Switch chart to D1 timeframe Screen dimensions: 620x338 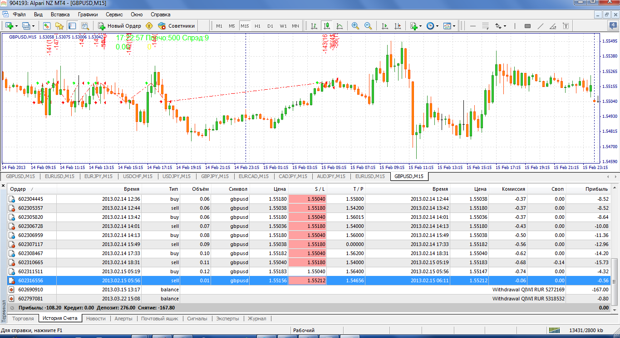271,26
